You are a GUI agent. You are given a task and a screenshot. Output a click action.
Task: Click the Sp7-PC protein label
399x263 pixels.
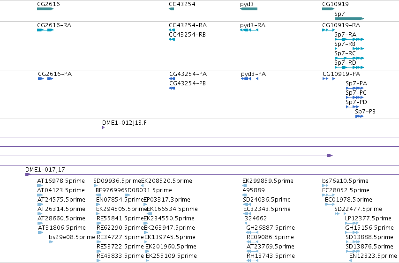coord(356,93)
